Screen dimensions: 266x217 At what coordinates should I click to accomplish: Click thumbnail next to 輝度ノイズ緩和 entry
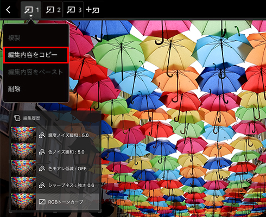[x=23, y=135]
